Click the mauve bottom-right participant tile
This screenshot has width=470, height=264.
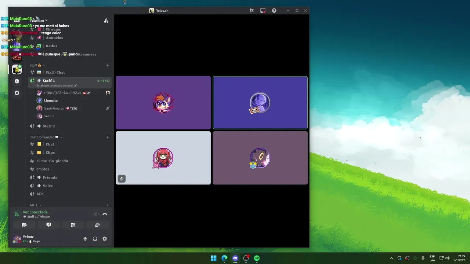(x=260, y=158)
